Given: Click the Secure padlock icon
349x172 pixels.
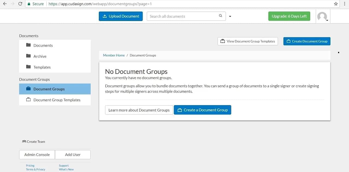Looking at the screenshot, I should click(29, 4).
